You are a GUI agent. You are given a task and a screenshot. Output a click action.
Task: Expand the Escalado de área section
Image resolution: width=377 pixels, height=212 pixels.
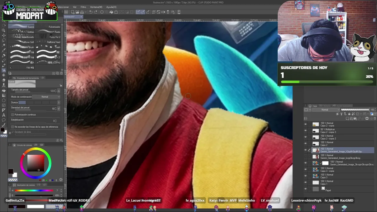pyautogui.click(x=10, y=133)
